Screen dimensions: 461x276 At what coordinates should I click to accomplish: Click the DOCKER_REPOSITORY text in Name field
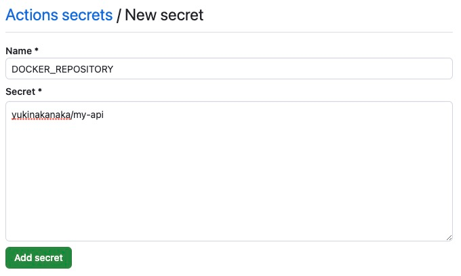coord(62,69)
